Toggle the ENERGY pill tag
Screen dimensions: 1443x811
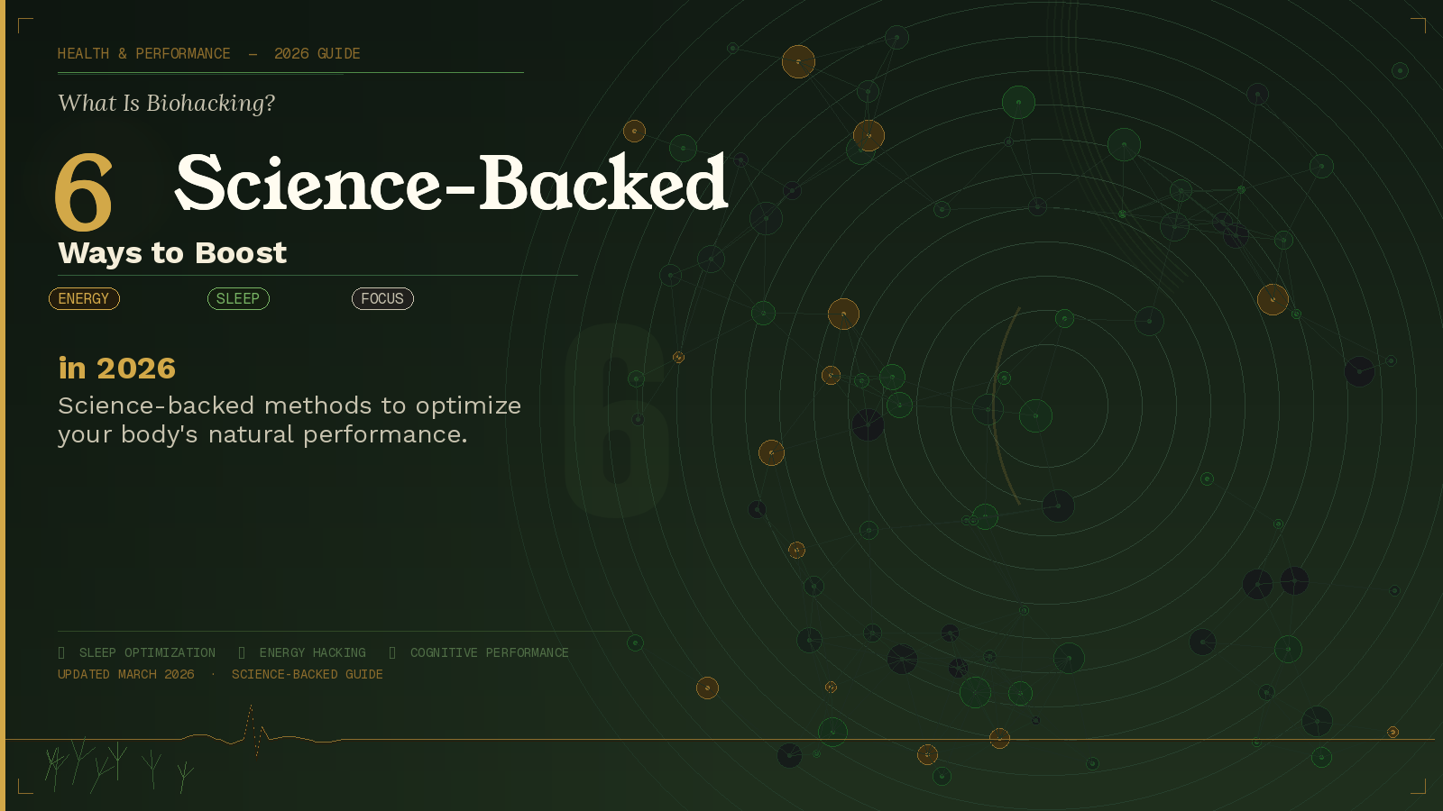(84, 298)
